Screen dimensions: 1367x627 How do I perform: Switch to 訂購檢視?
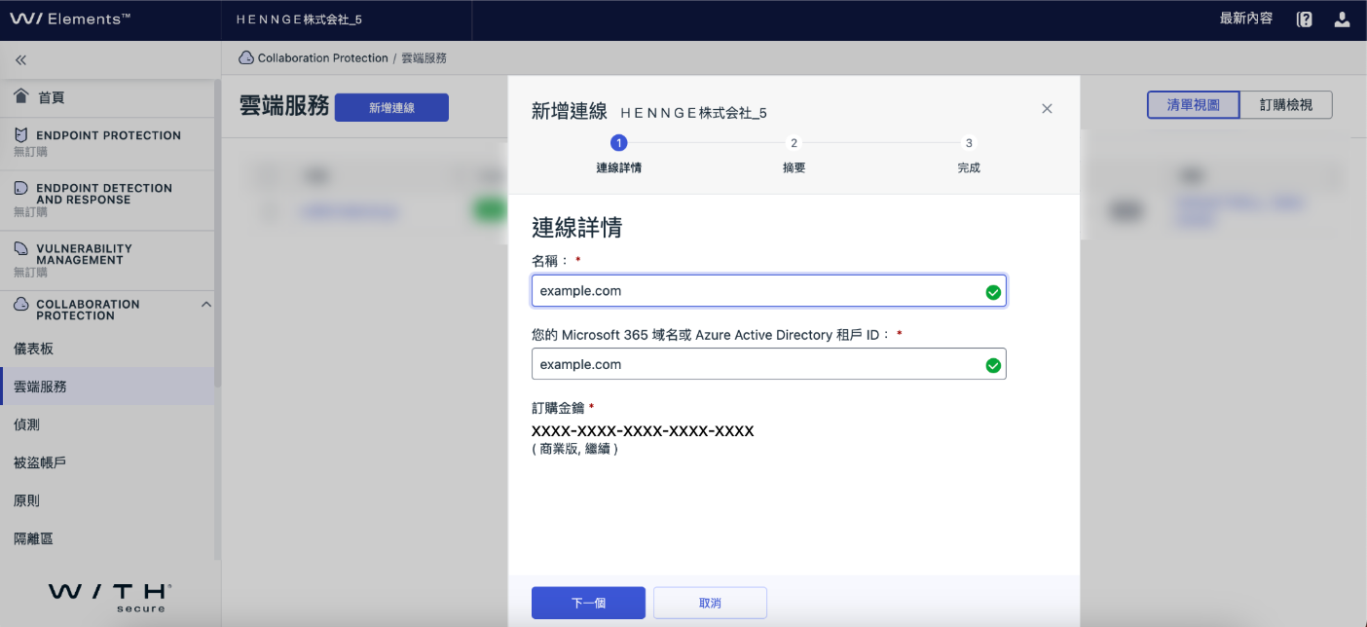tap(1286, 105)
